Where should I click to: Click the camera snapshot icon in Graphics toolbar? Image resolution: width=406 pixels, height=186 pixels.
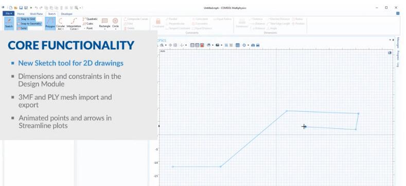click(253, 45)
